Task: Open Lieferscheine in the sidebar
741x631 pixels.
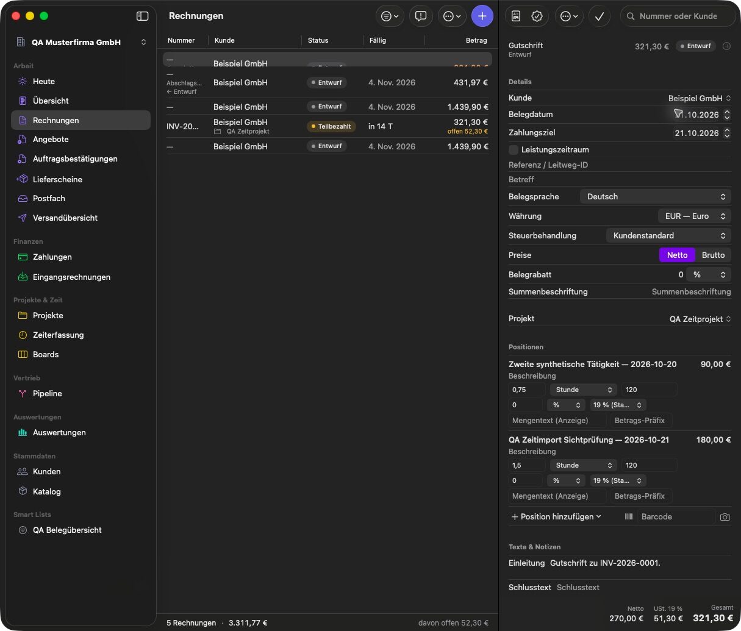Action: coord(81,179)
